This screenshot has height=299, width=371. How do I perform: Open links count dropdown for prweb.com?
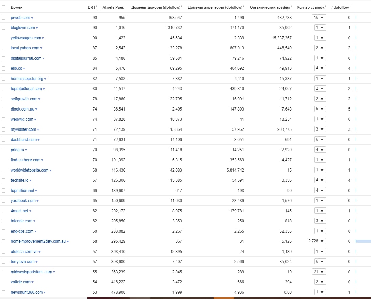319,17
